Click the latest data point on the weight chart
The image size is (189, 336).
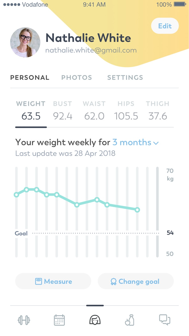coord(137,210)
